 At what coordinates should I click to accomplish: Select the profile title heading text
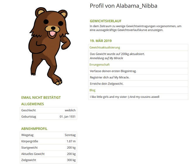click(123, 6)
